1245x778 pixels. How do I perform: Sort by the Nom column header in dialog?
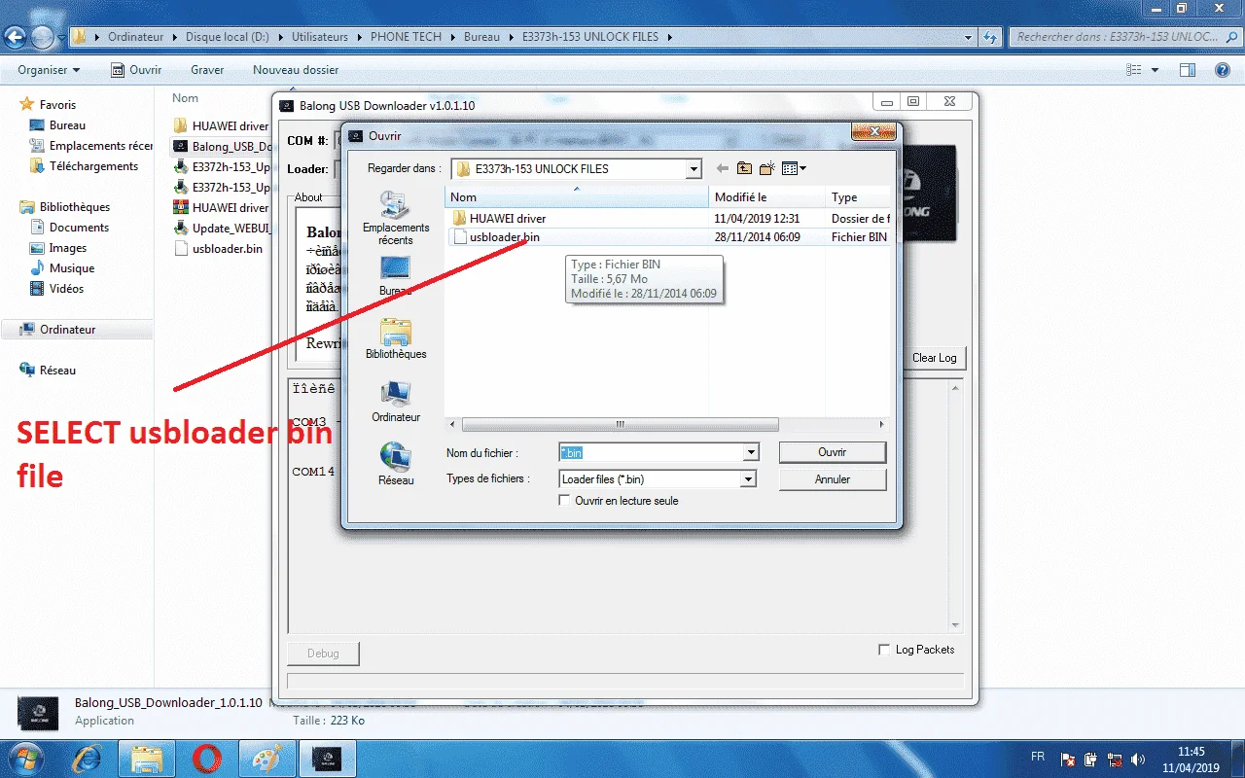coord(577,197)
